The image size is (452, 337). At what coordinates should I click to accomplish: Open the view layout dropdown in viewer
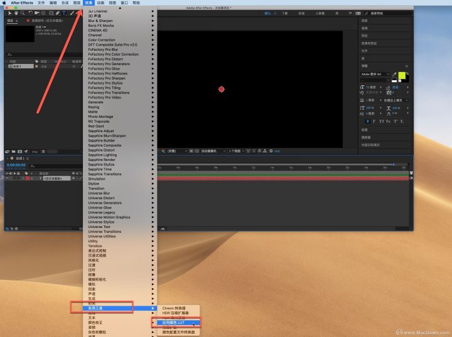(237, 151)
